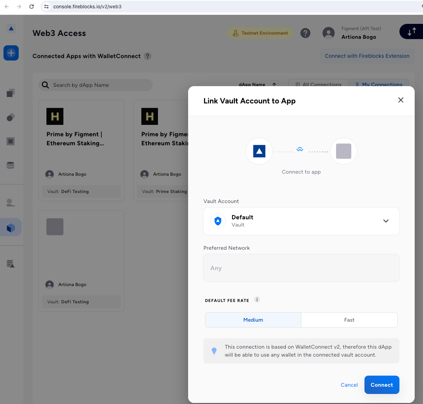423x404 pixels.
Task: Reload the page in browser toolbar
Action: (32, 7)
